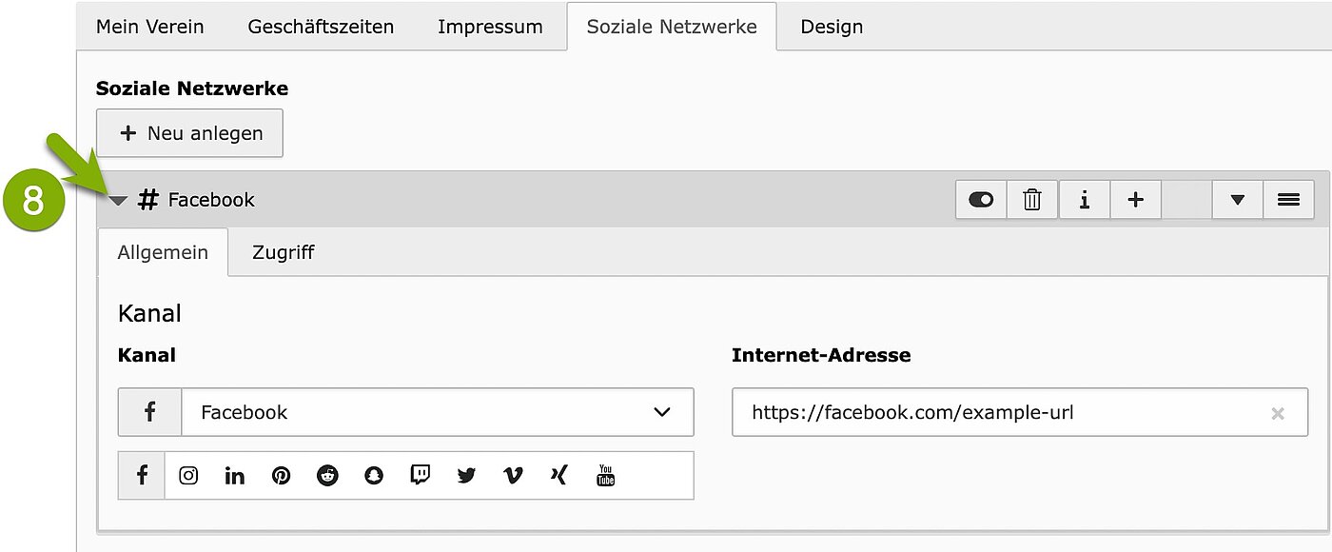This screenshot has height=552, width=1332.
Task: Choose the LinkedIn icon
Action: coord(235,475)
